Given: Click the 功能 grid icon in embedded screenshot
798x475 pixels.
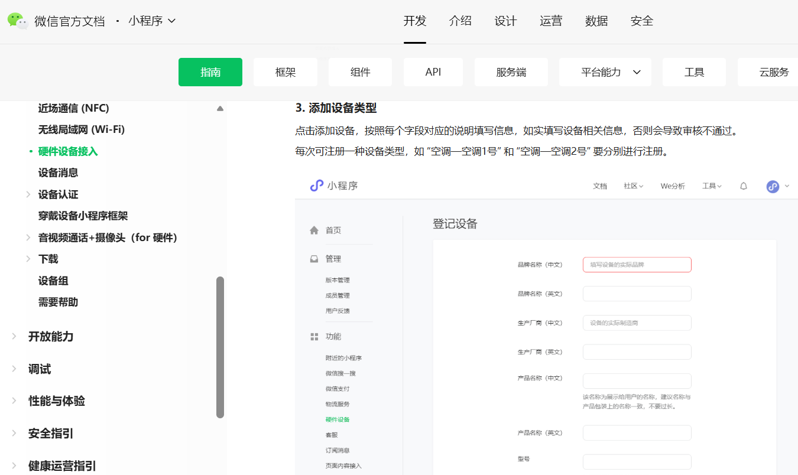Looking at the screenshot, I should (314, 337).
